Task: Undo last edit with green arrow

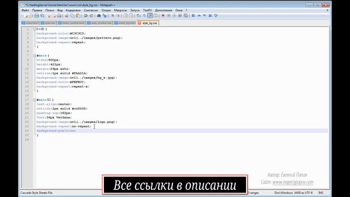Action: [86, 16]
